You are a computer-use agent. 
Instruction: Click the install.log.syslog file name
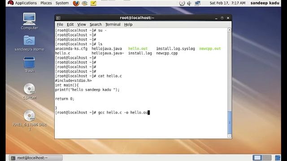[x=175, y=49]
